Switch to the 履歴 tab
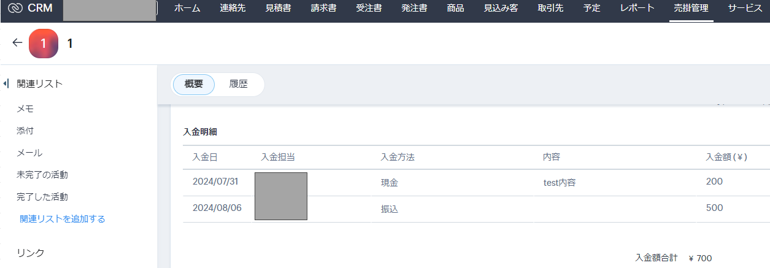The image size is (770, 268). tap(239, 84)
